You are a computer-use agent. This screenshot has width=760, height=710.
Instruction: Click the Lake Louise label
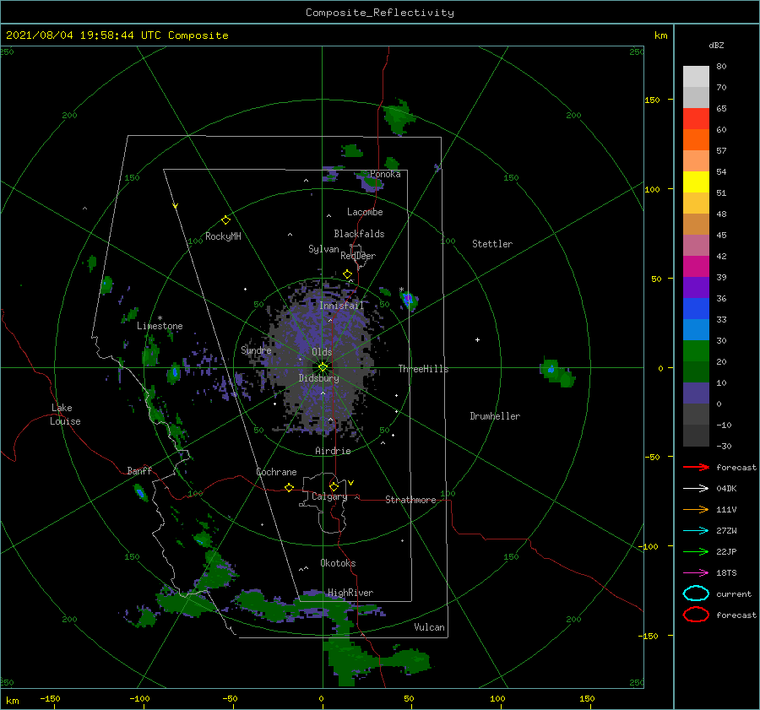tap(65, 415)
